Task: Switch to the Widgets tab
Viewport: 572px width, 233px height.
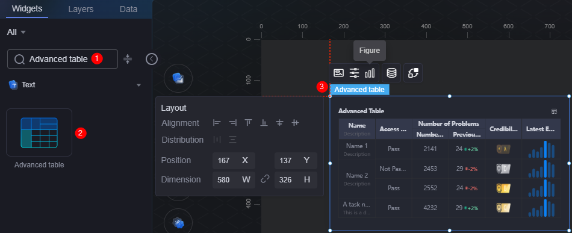Action: [27, 9]
